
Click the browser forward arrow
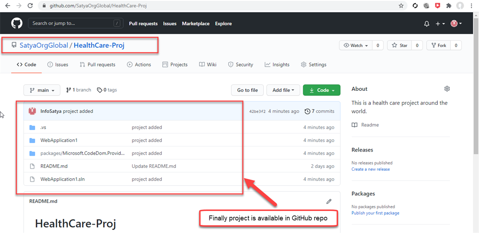[19, 6]
